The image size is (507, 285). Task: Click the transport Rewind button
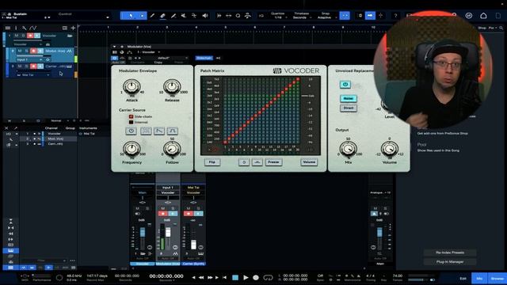pyautogui.click(x=201, y=277)
